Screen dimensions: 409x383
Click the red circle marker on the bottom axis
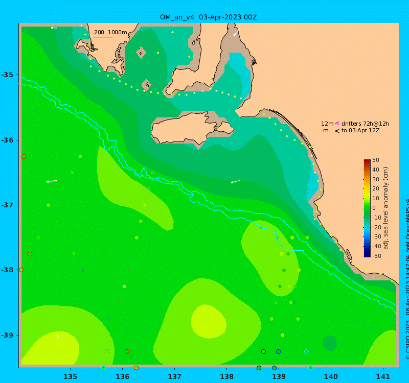pos(136,368)
